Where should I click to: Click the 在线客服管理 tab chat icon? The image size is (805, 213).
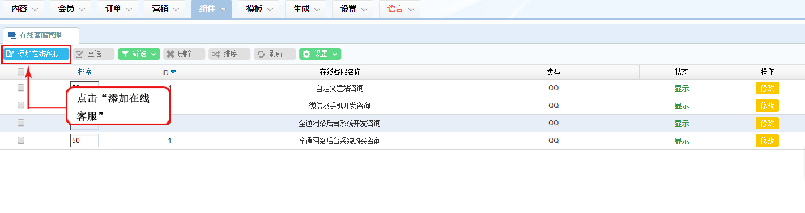coord(12,36)
